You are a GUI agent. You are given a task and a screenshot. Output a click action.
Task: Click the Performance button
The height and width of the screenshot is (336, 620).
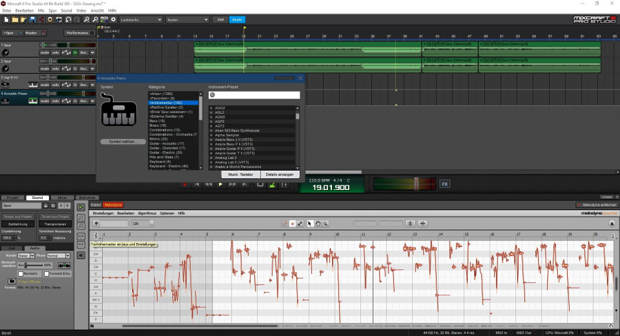point(79,33)
